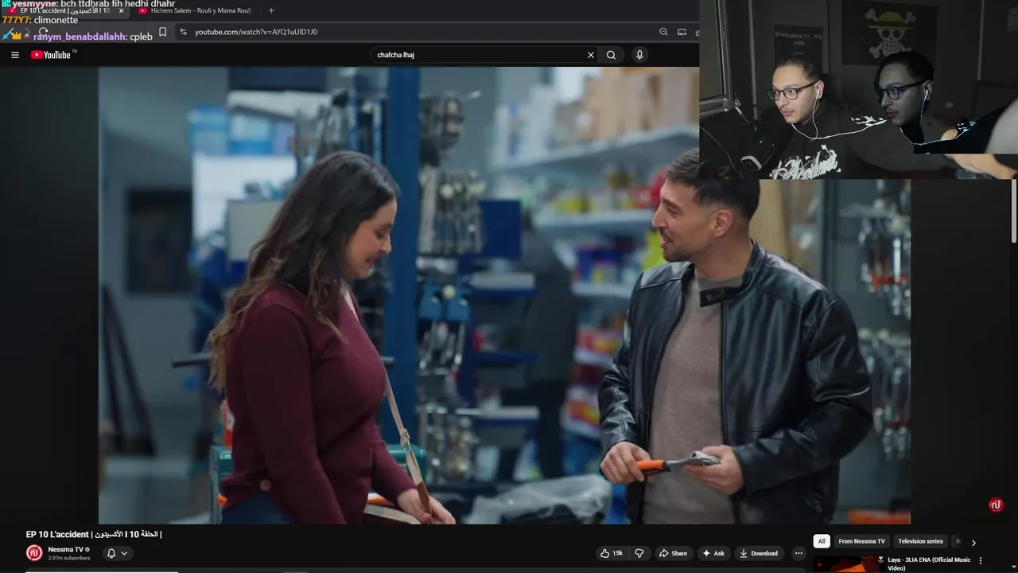Select 'Television series' filter chip
The height and width of the screenshot is (573, 1018).
[x=920, y=541]
